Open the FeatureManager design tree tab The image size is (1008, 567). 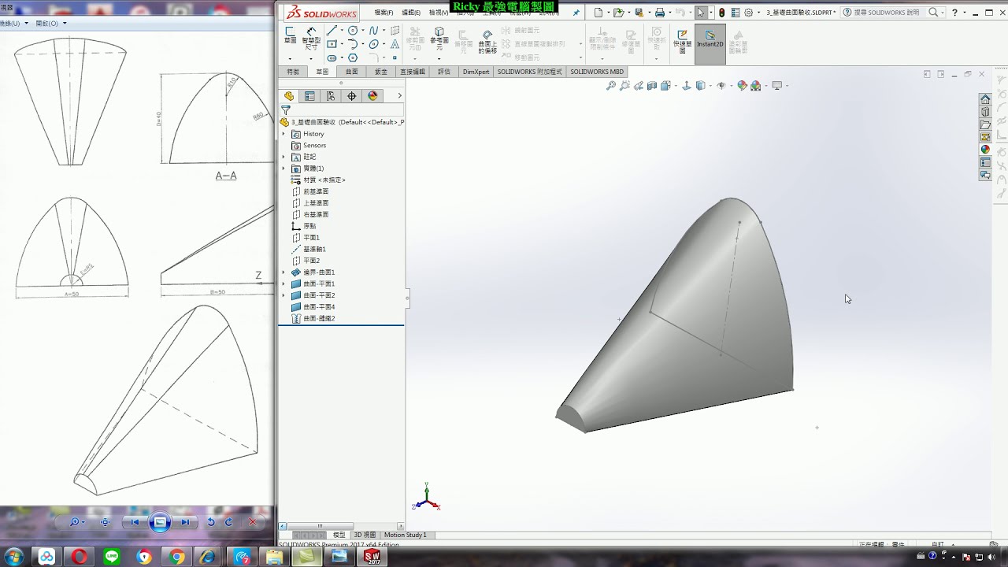(x=289, y=96)
